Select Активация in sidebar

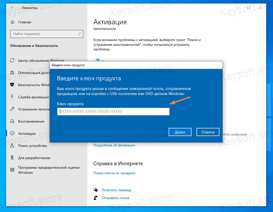pyautogui.click(x=27, y=133)
